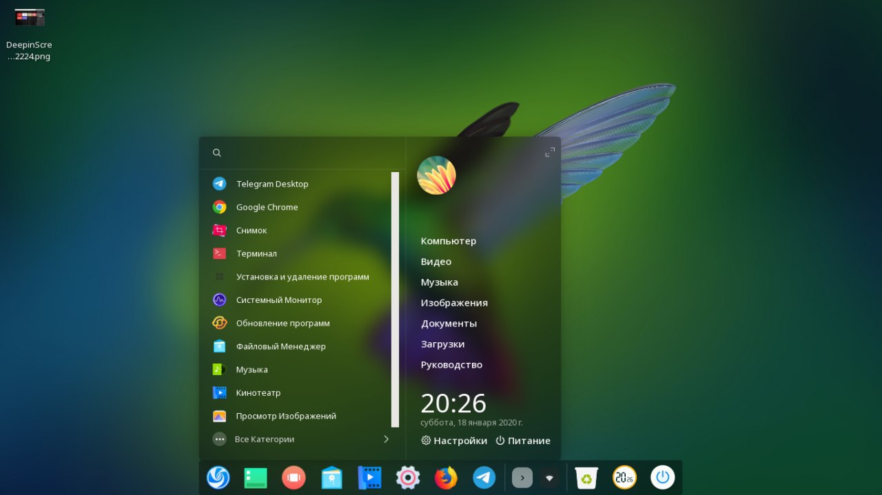Click the Настройки settings button
Screen dimensions: 882x495
point(454,441)
